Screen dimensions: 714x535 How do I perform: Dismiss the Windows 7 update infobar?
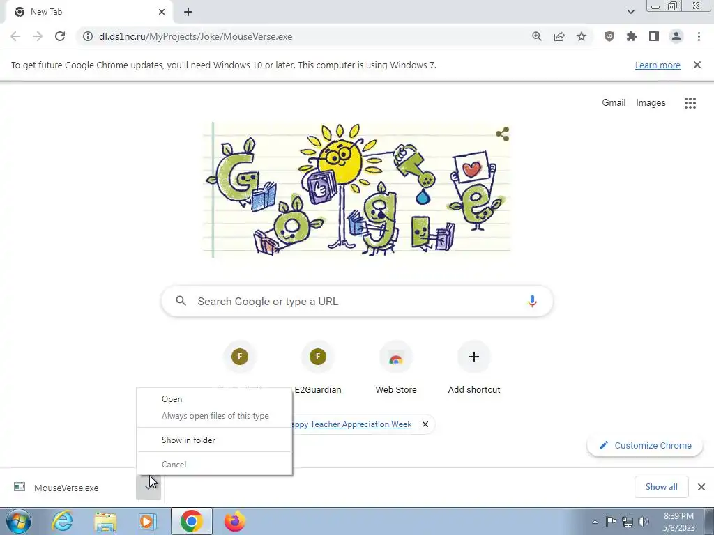[697, 65]
